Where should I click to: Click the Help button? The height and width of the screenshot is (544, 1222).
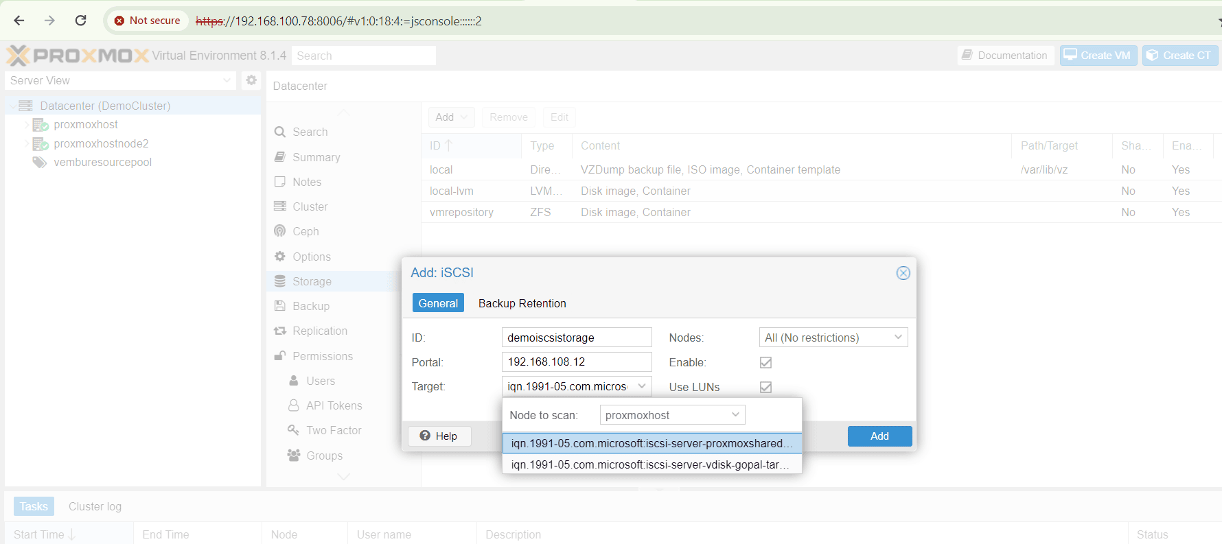tap(439, 436)
